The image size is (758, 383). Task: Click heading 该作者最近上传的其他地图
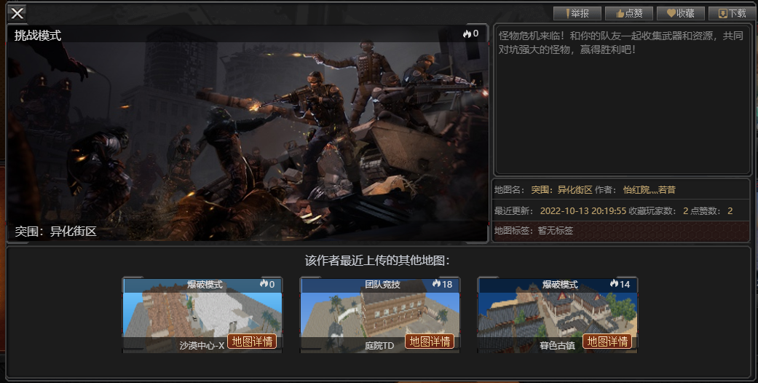coord(378,261)
